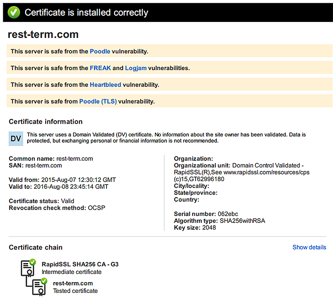Click the blue DV certificate badge
Screen dimensions: 333x302
[16, 138]
